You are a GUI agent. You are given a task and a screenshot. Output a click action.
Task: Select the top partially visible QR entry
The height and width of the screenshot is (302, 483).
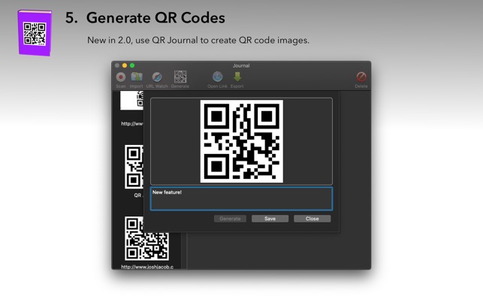[132, 100]
